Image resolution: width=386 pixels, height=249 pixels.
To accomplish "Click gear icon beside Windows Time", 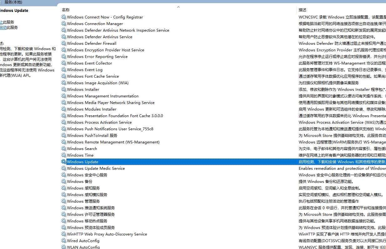I will pos(64,155).
